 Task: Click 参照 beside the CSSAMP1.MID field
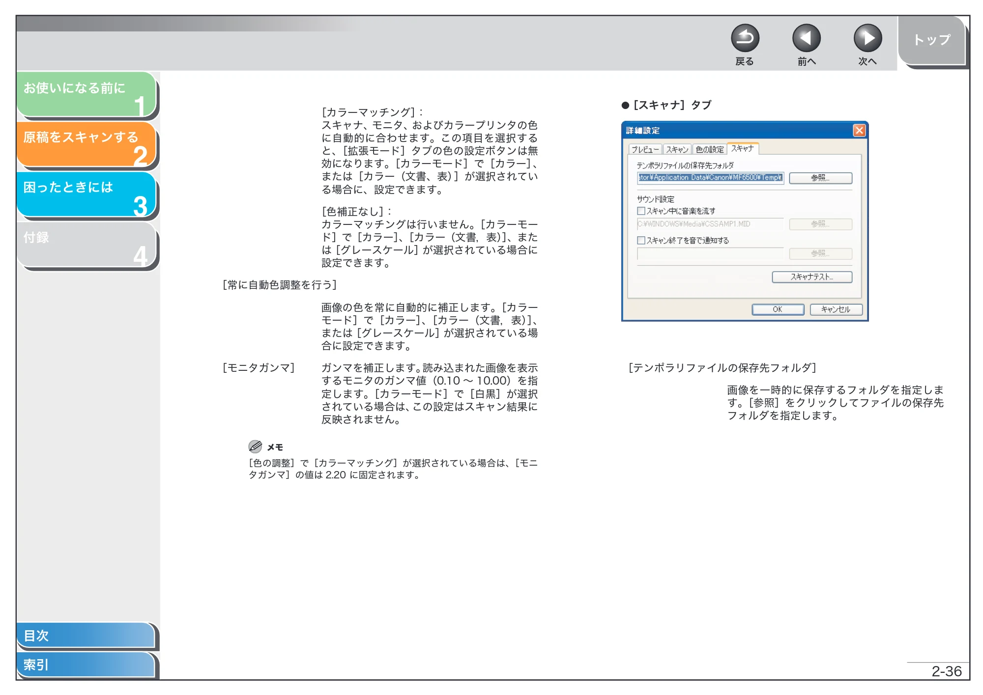[x=820, y=224]
